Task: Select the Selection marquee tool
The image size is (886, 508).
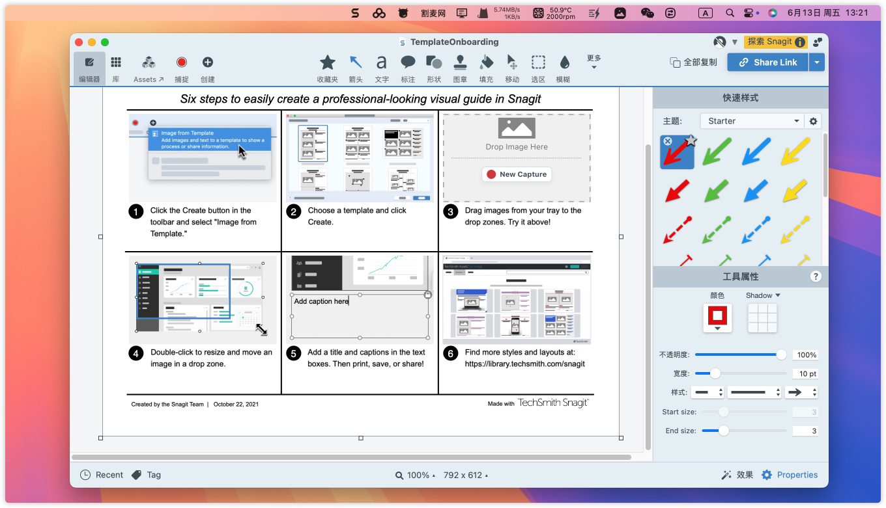Action: 538,68
